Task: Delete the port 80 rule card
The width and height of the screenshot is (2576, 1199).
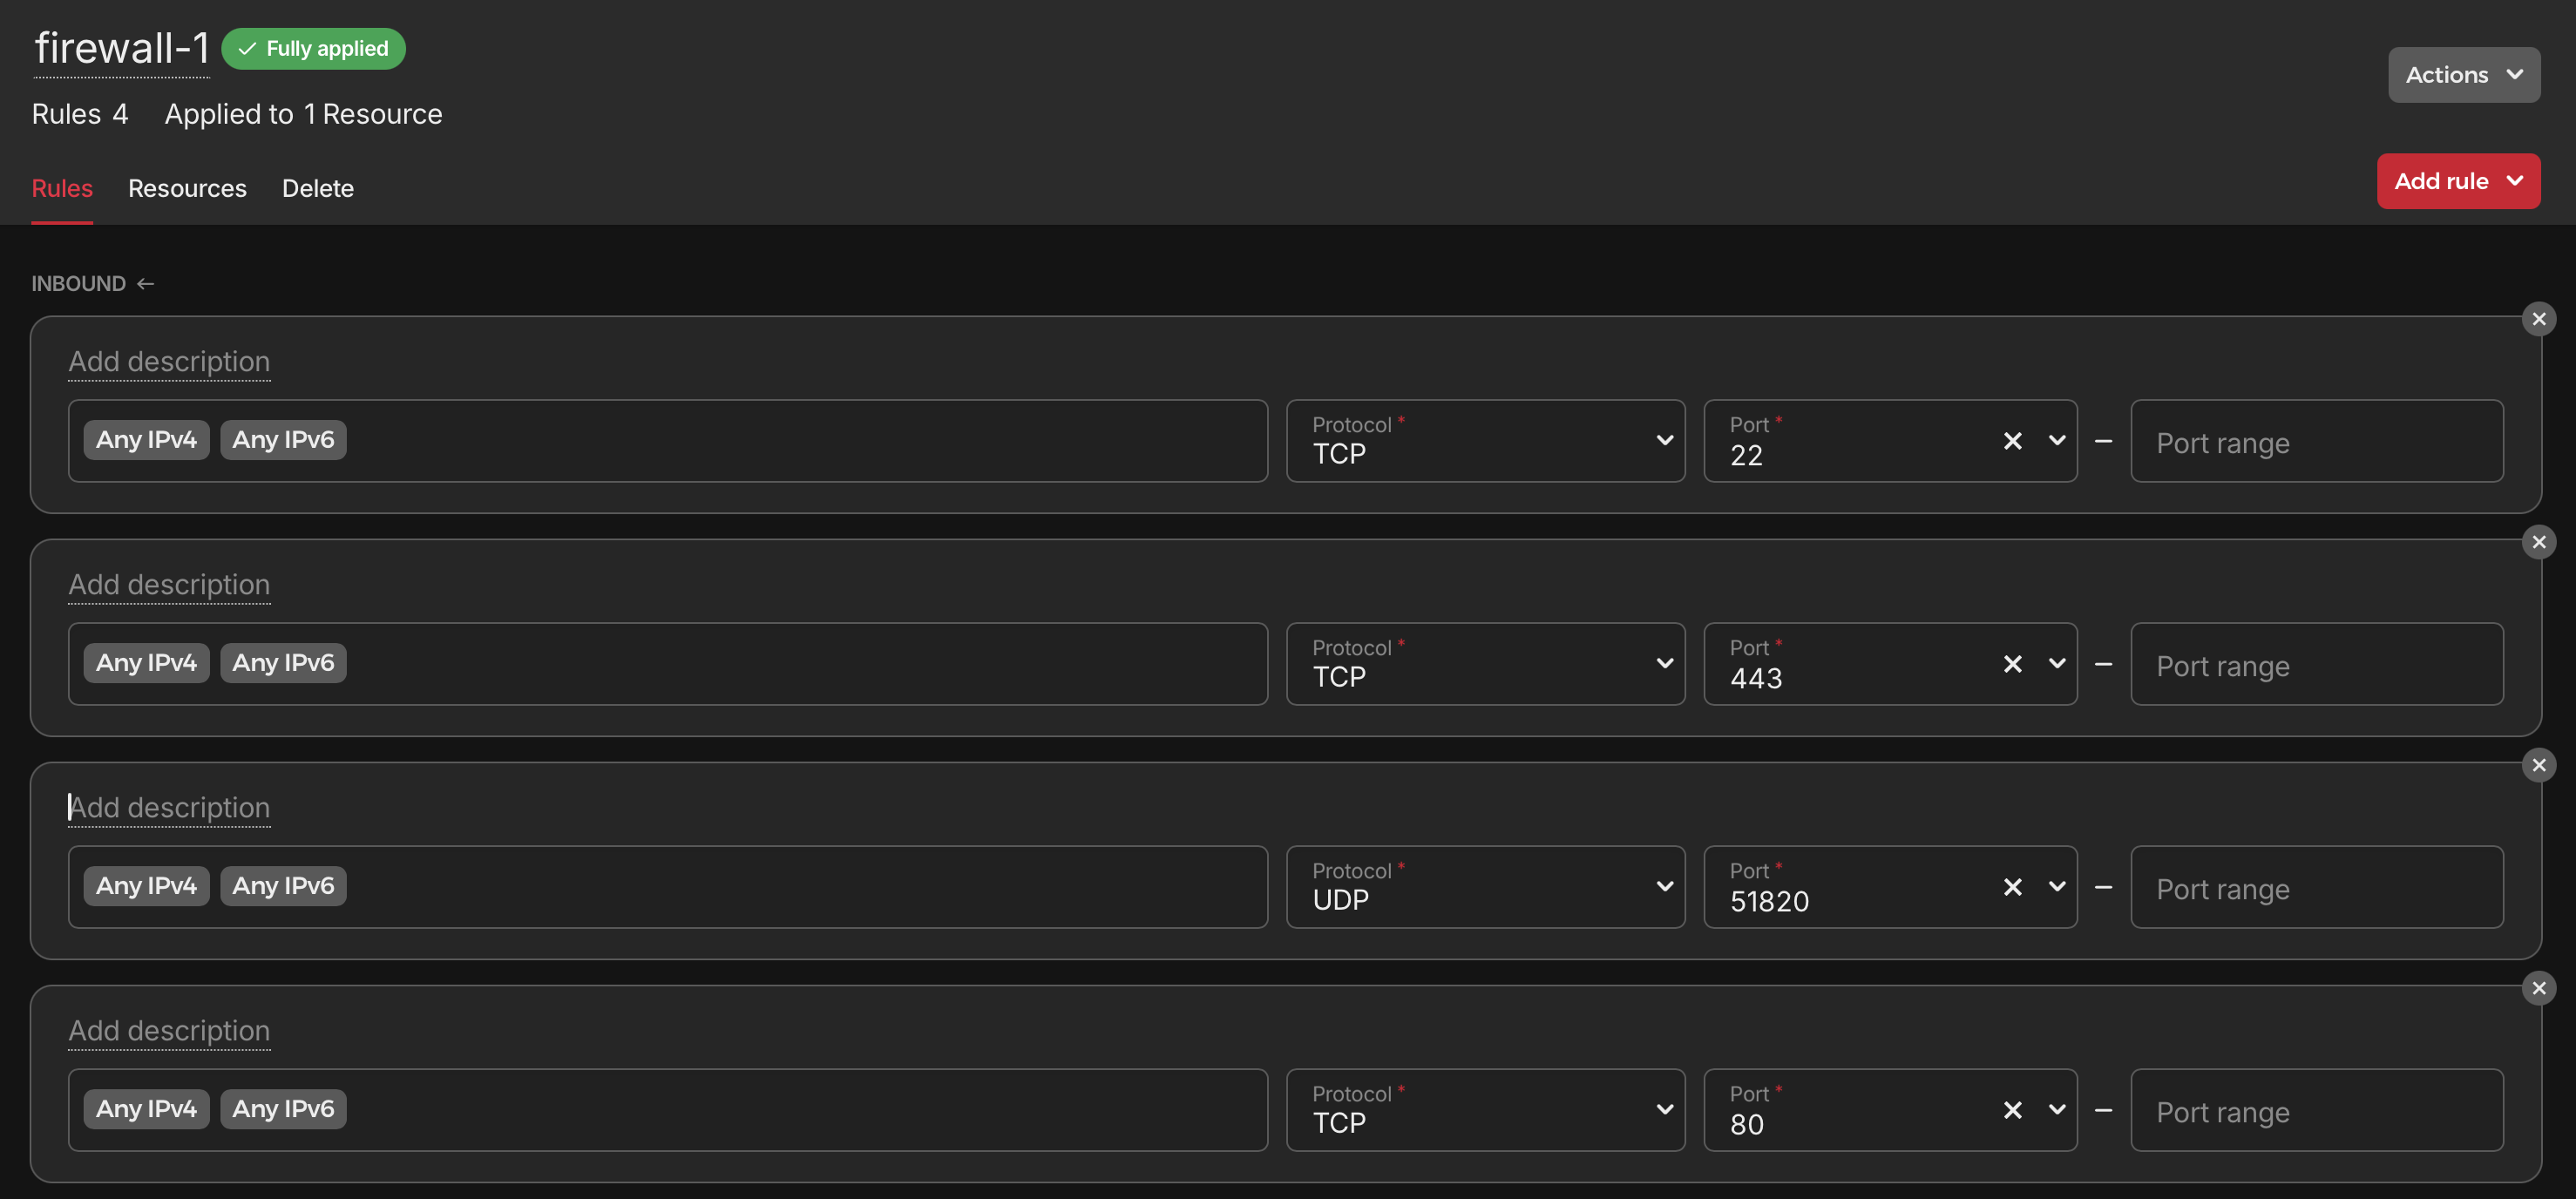Action: [x=2538, y=989]
